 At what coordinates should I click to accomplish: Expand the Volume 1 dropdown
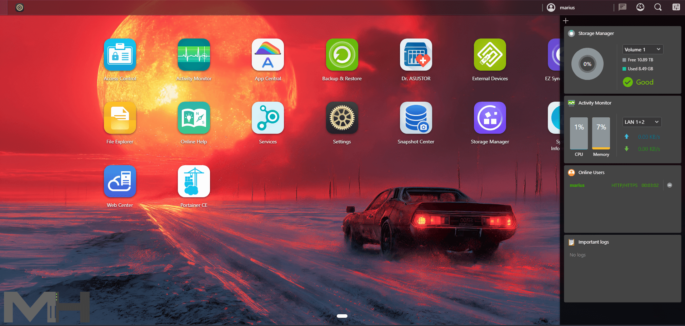click(643, 49)
